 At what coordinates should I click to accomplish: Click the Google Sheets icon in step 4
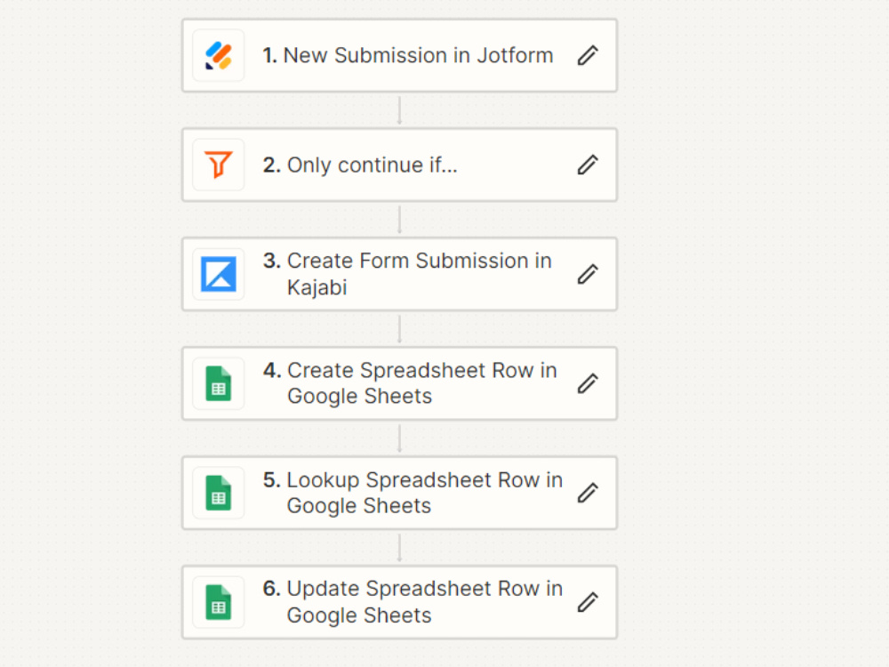tap(219, 384)
